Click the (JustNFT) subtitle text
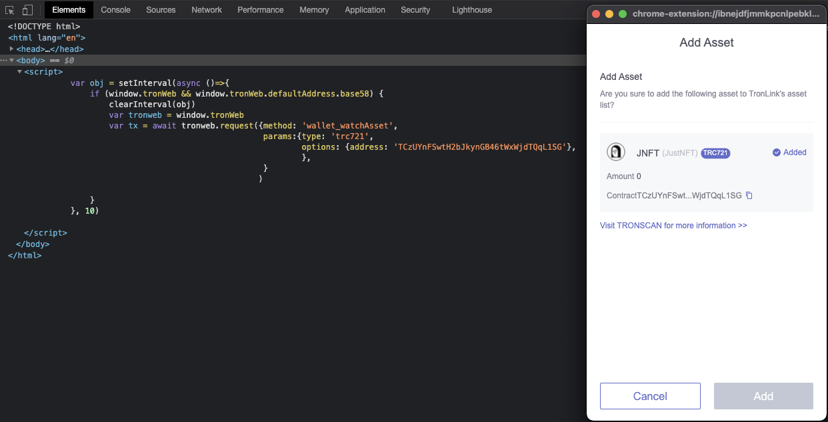The width and height of the screenshot is (828, 422). (x=680, y=153)
